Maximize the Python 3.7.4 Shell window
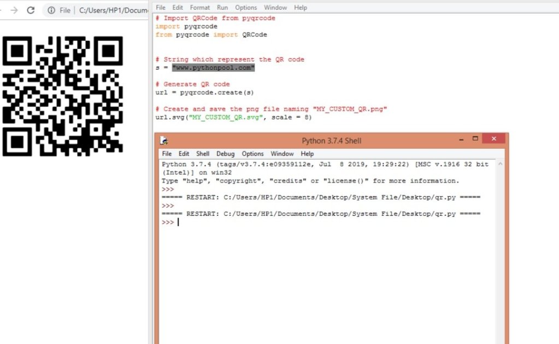559x344 pixels. pos(475,138)
